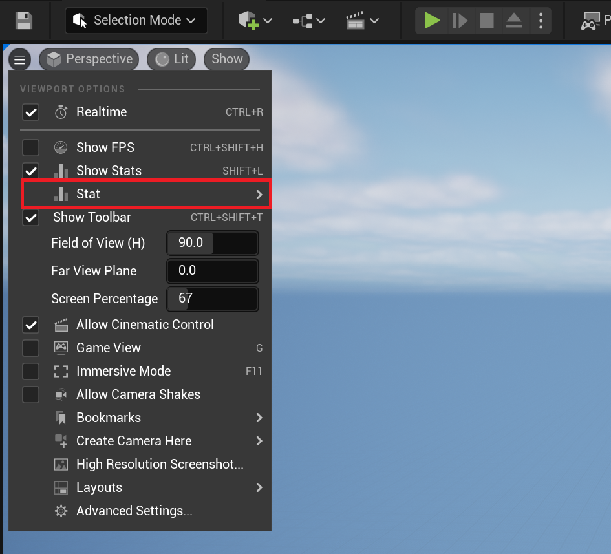Click the viewport hamburger menu icon
The image size is (611, 554).
pyautogui.click(x=20, y=59)
